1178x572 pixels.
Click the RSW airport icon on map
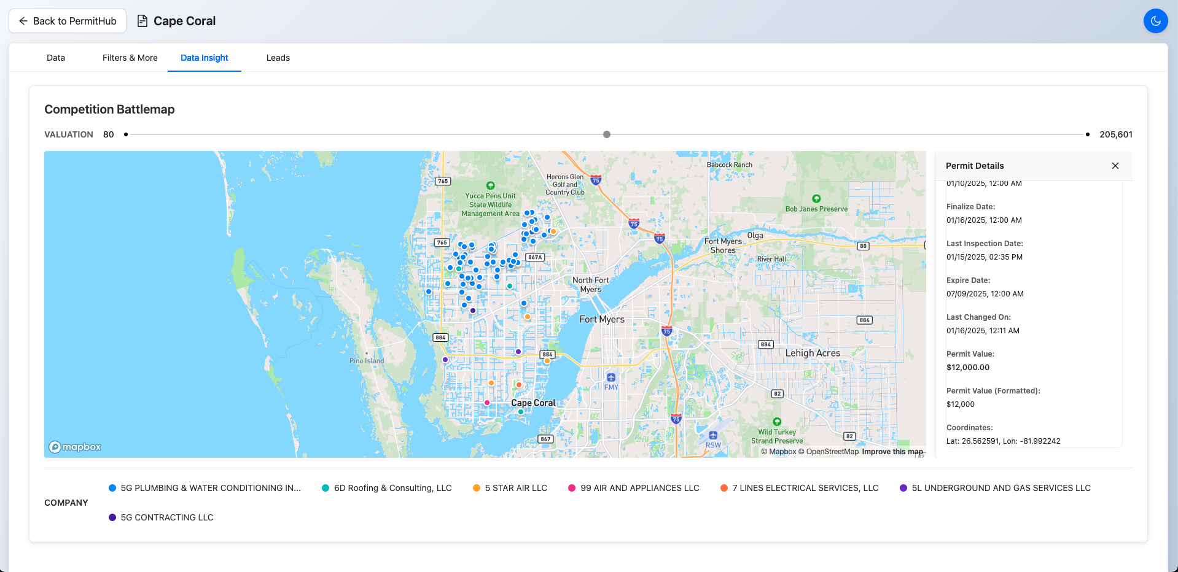click(x=713, y=436)
